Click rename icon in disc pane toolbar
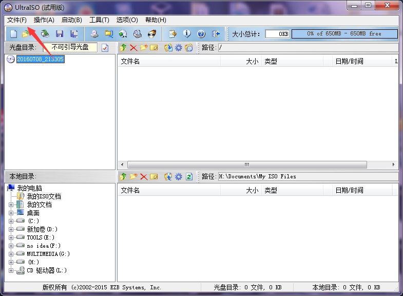 pos(154,48)
